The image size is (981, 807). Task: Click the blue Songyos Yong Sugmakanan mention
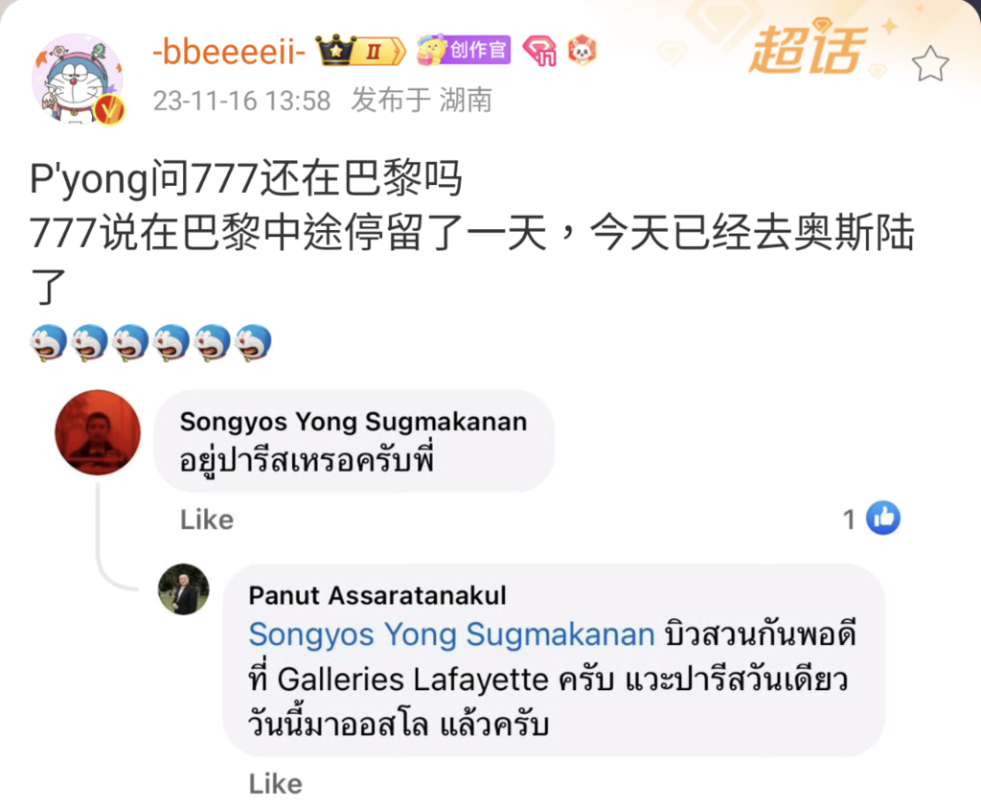[x=452, y=634]
